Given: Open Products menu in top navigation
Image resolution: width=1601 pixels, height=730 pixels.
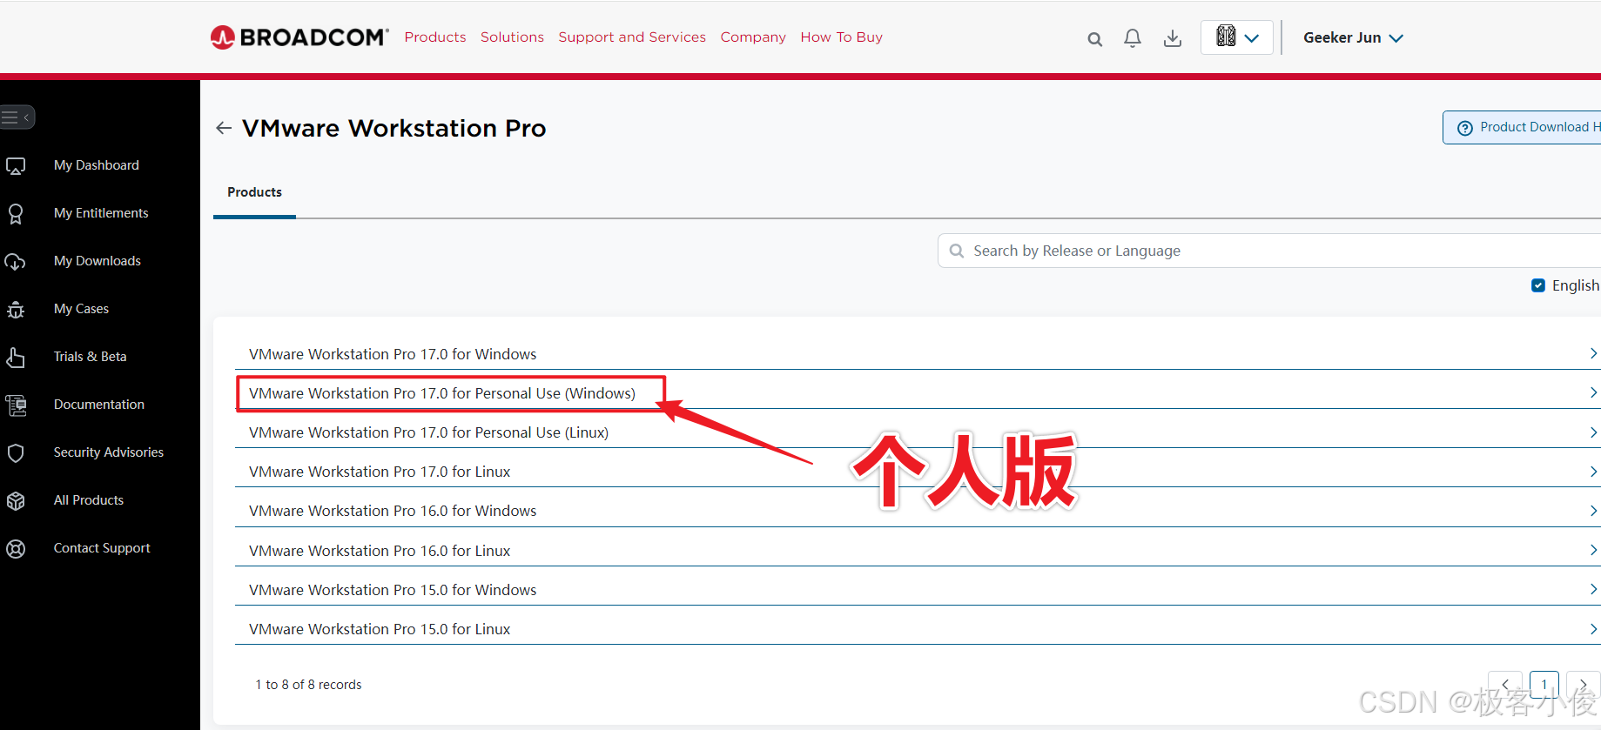Looking at the screenshot, I should [x=435, y=37].
